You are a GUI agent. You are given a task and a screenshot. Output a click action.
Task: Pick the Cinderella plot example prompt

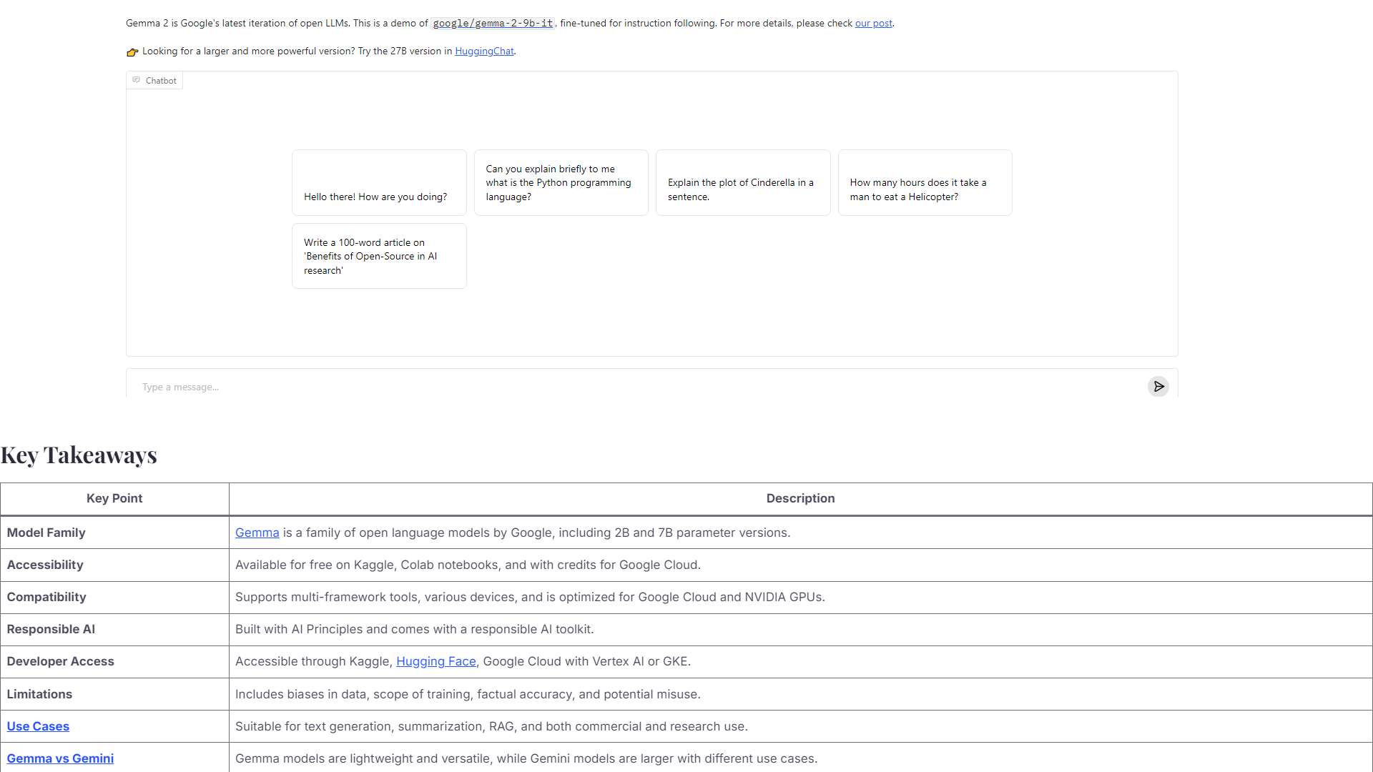click(742, 183)
